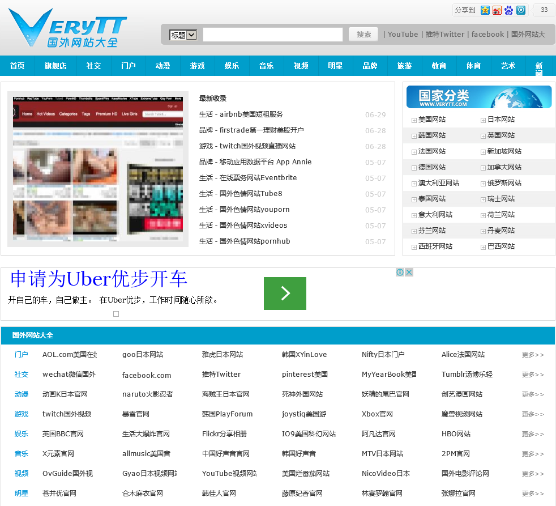Open the 社交 nav tab
This screenshot has height=506, width=556.
[94, 66]
